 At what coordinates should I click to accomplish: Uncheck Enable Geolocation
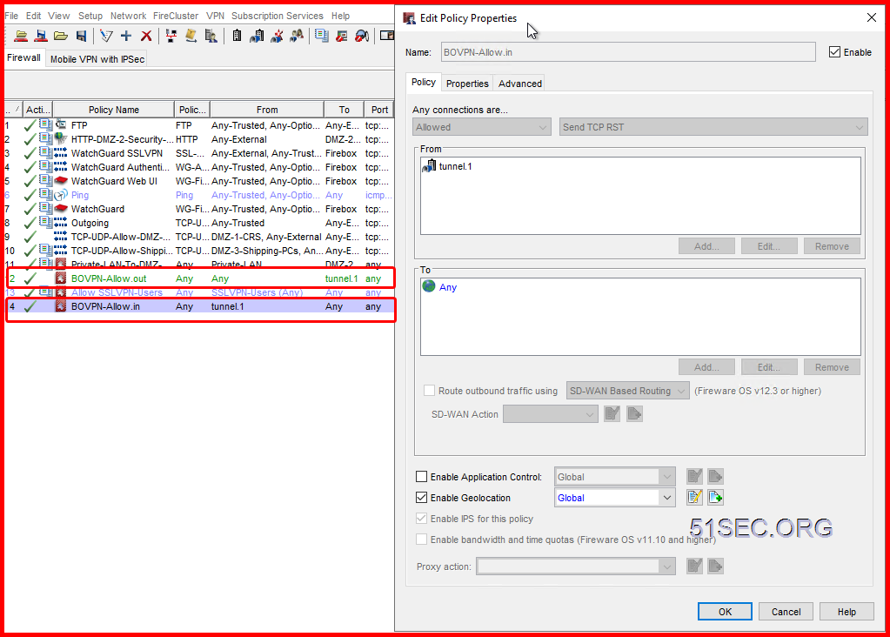pyautogui.click(x=421, y=498)
